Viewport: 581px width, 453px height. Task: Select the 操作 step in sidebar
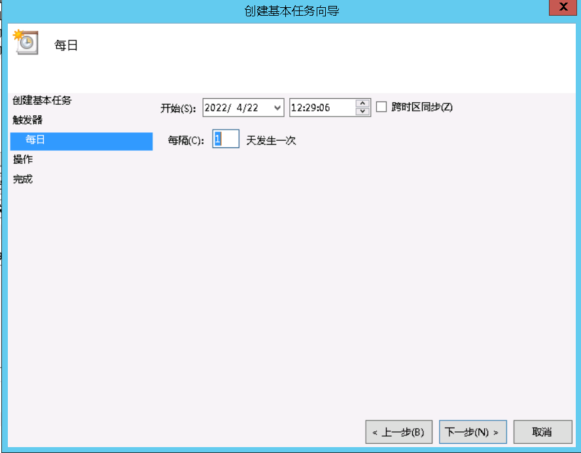click(x=23, y=160)
